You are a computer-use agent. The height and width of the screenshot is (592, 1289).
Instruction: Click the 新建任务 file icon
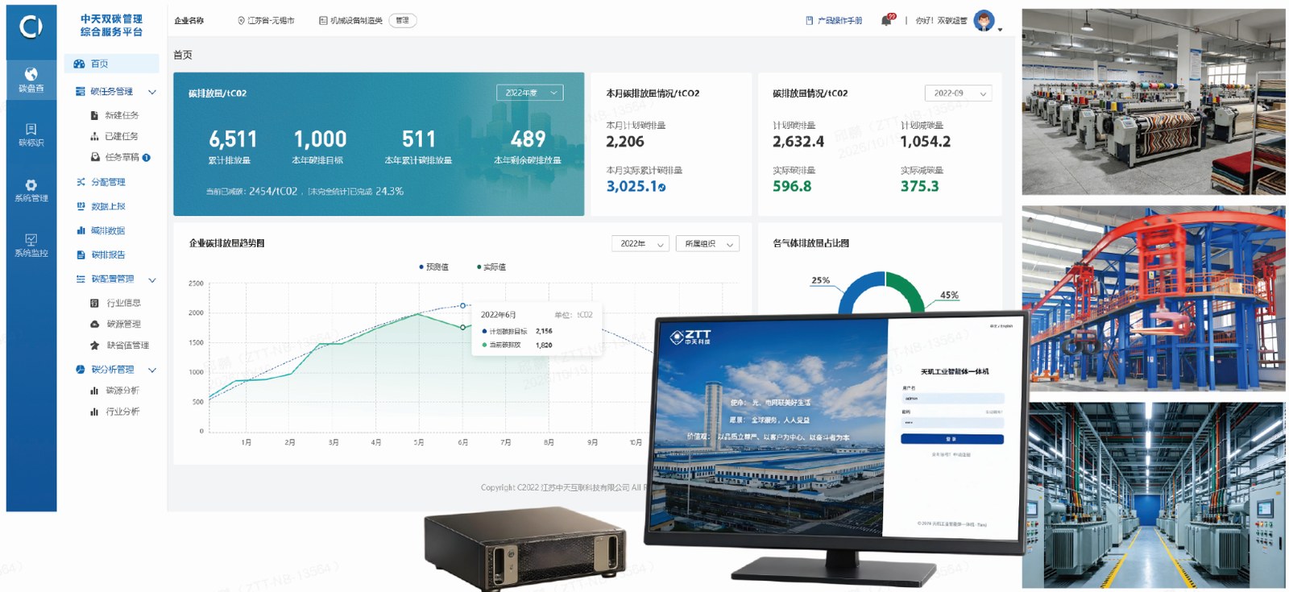pyautogui.click(x=94, y=115)
